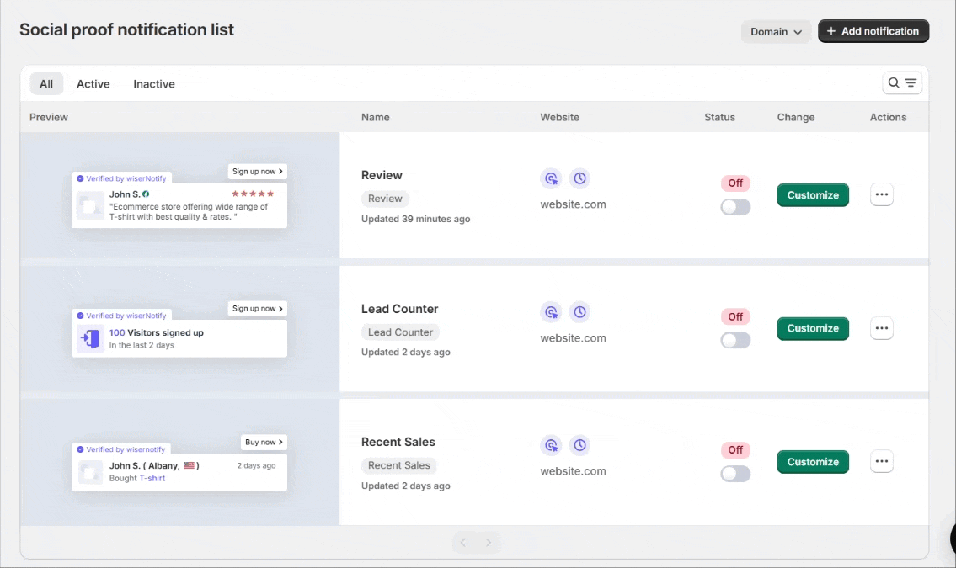Click the Preview column header

[49, 118]
